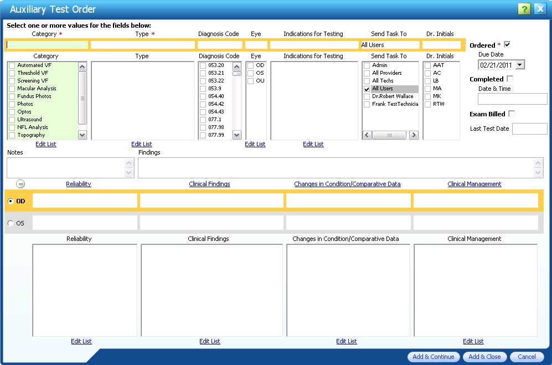Click the top Type entry field

pyautogui.click(x=143, y=45)
